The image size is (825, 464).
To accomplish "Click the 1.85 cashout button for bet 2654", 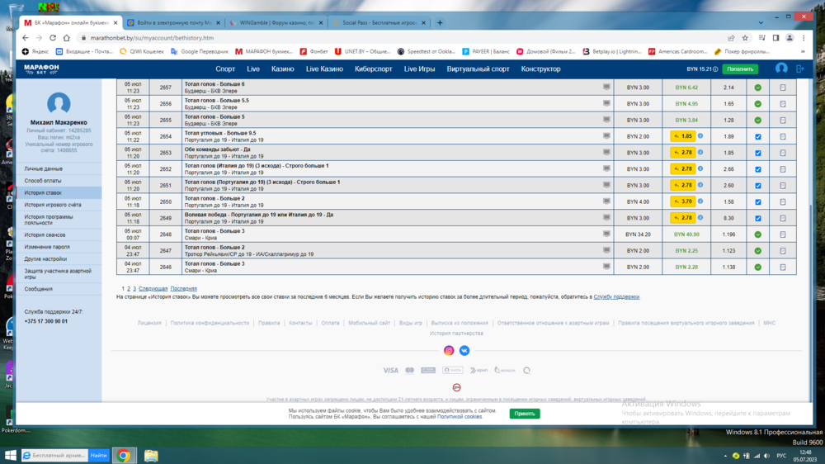I will point(683,136).
